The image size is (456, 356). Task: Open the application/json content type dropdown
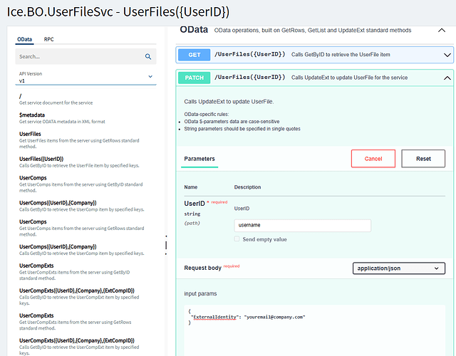[399, 268]
